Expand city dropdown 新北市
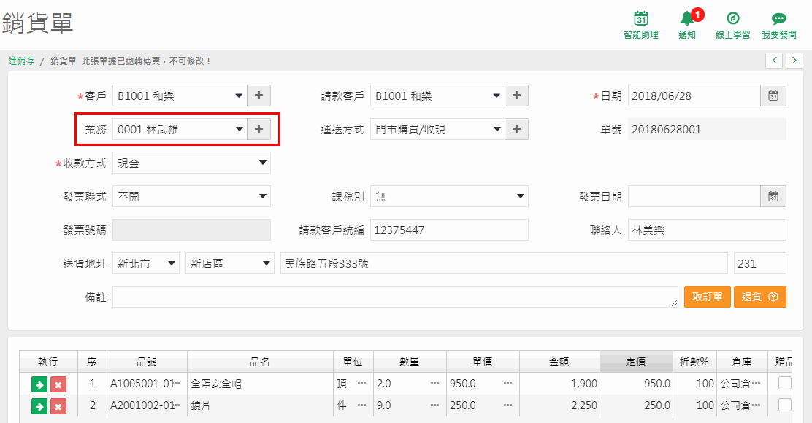The image size is (812, 423). point(146,264)
